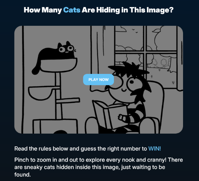The image size is (199, 181).
Task: Click the flying birds in the window
Action: pos(135,31)
